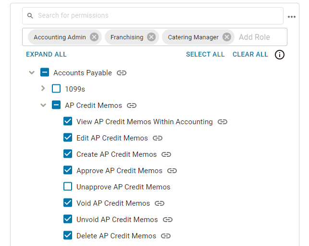
Task: Collapse the Accounts Payable tree node
Action: point(32,73)
